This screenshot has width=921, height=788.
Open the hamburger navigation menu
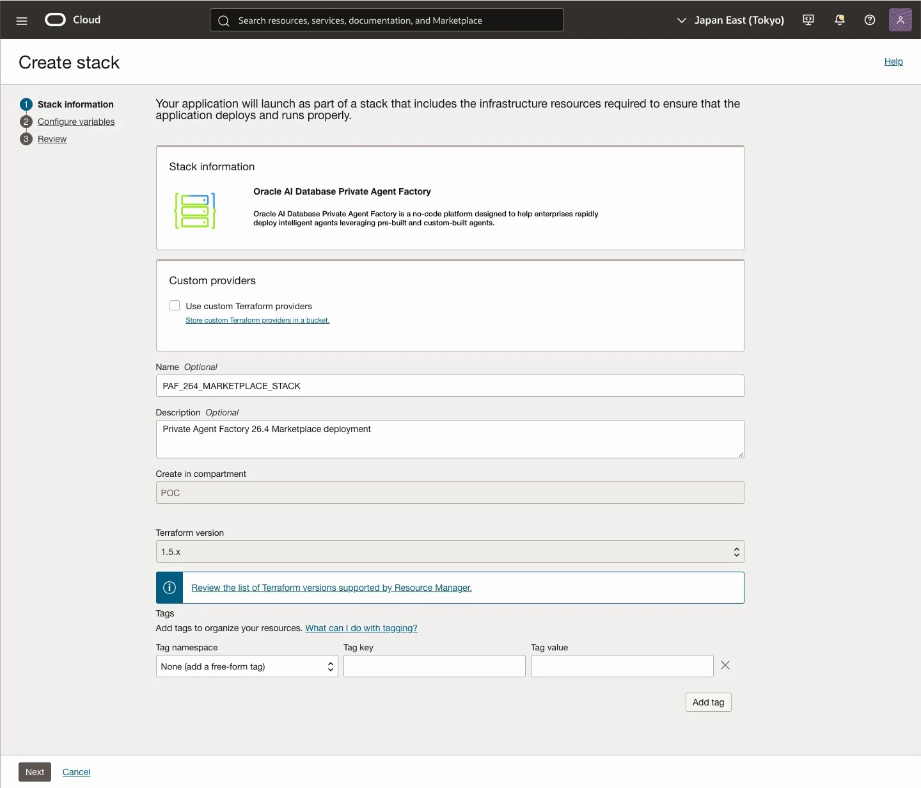pos(22,20)
